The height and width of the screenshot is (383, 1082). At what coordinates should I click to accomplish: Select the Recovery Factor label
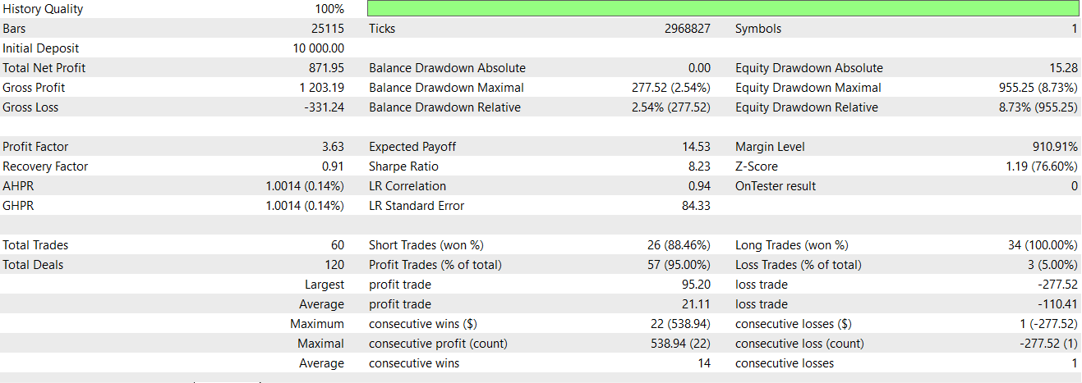click(45, 166)
